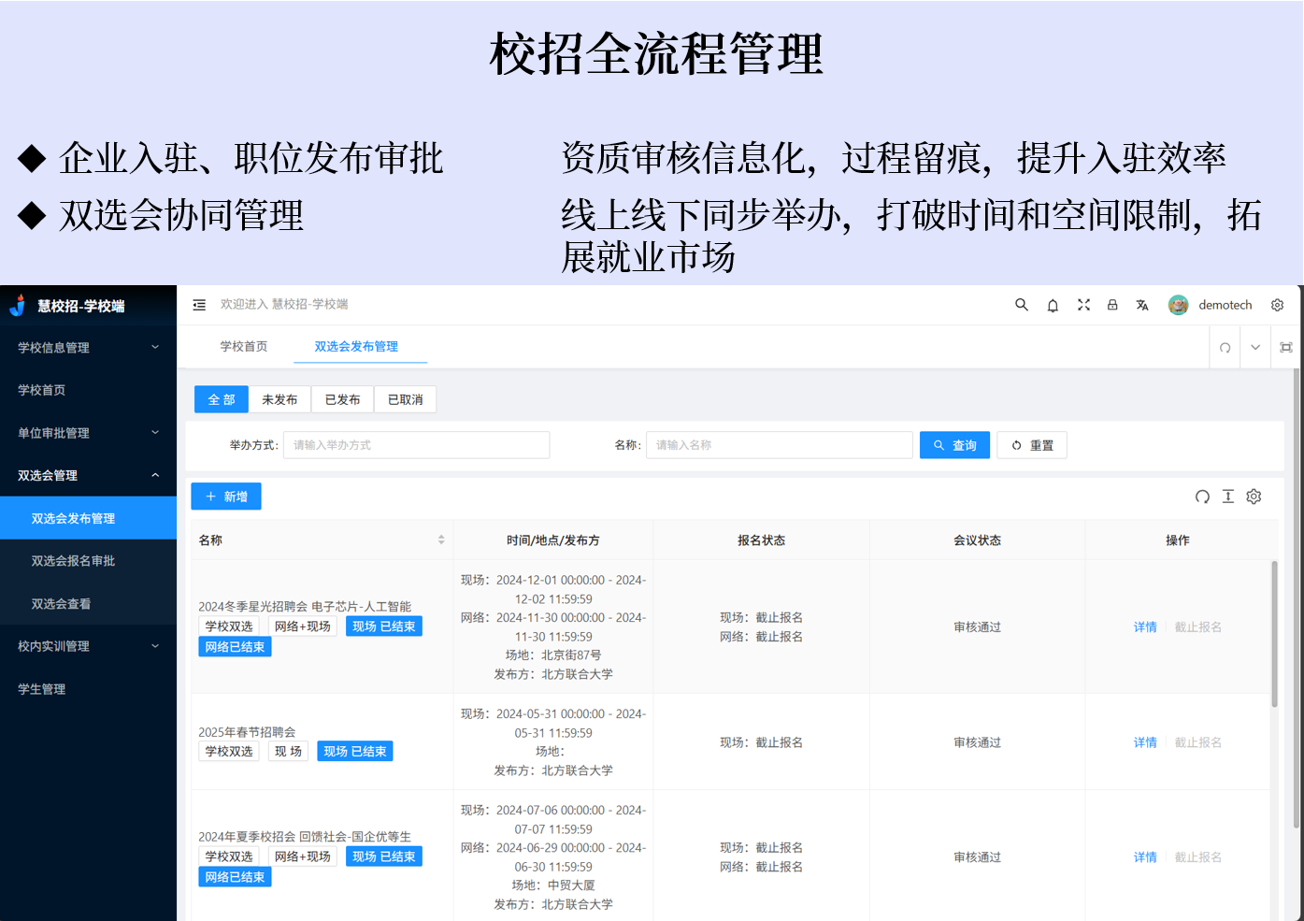Click the search magnifier icon in header

pos(1021,305)
